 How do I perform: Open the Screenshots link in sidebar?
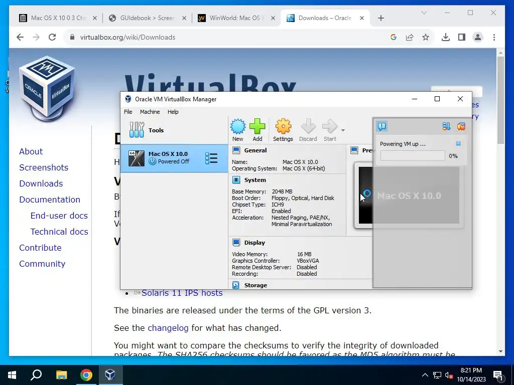tap(44, 167)
